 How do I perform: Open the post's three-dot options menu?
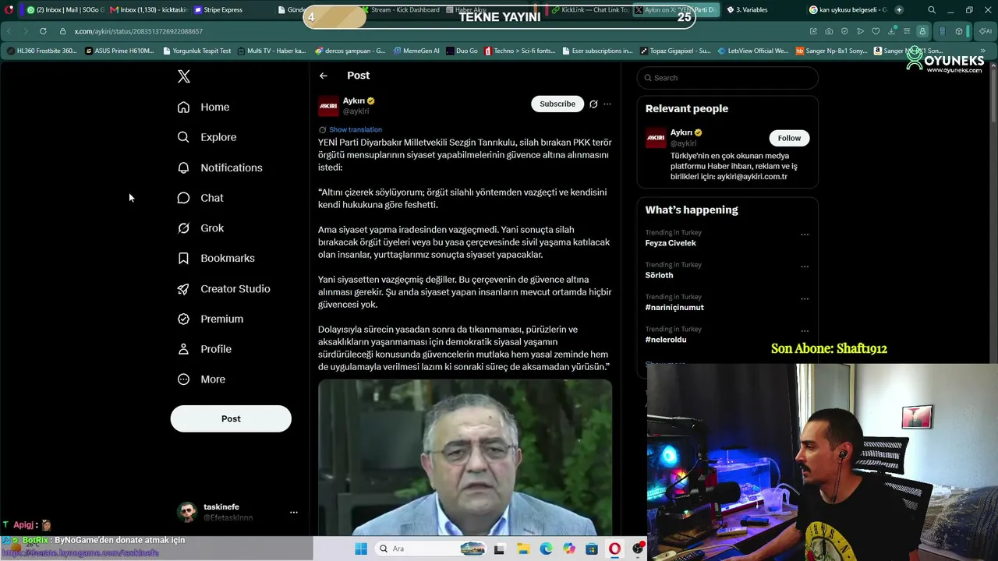point(607,104)
